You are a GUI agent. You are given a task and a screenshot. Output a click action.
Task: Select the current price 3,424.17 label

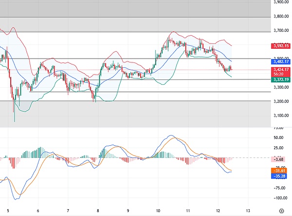pos(279,70)
